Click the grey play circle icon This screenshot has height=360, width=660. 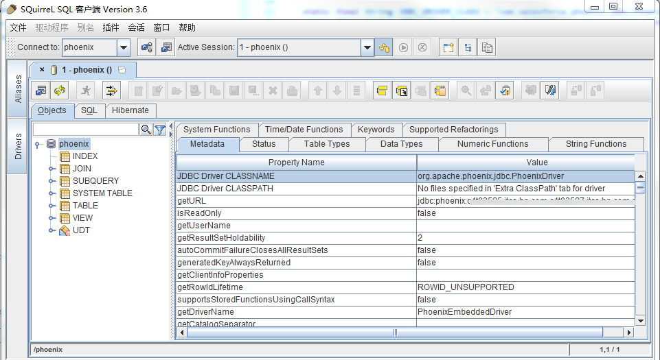tap(403, 47)
